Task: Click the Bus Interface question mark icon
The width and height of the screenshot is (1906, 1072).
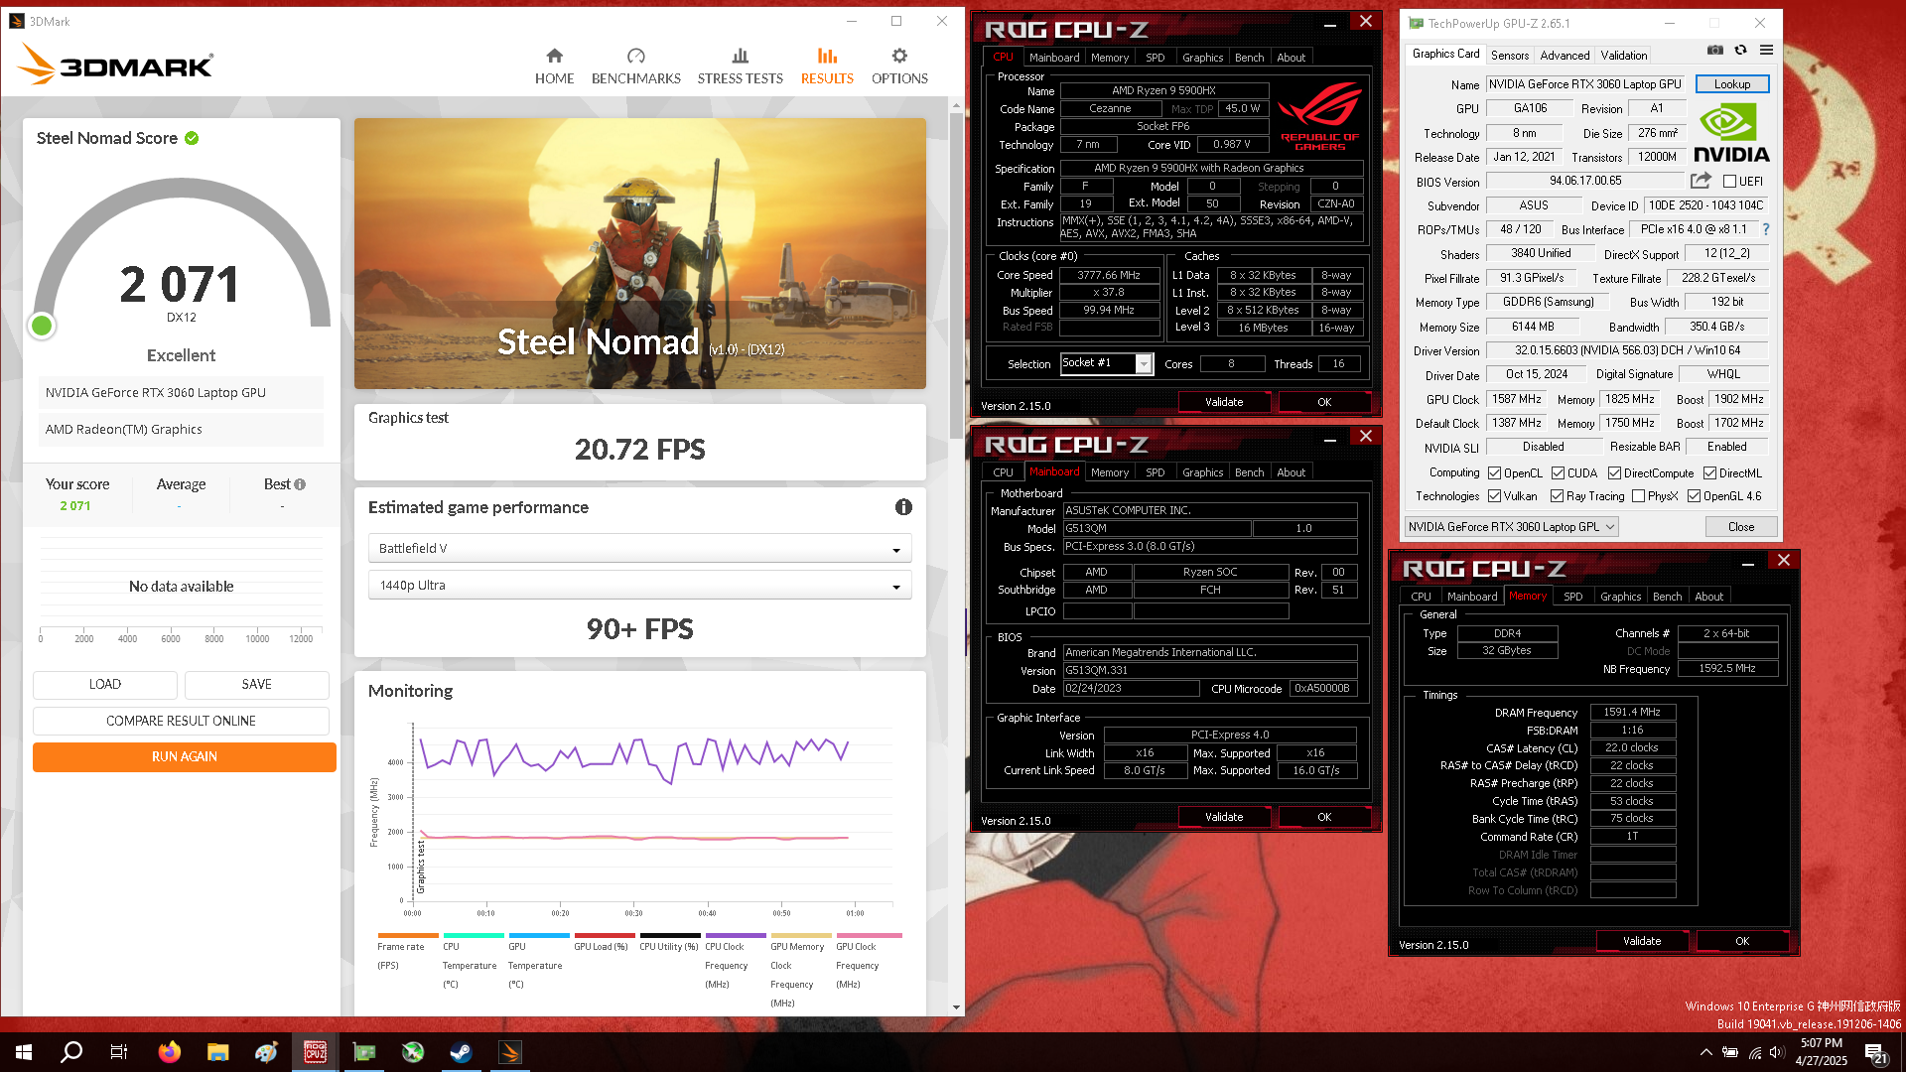Action: 1765,229
